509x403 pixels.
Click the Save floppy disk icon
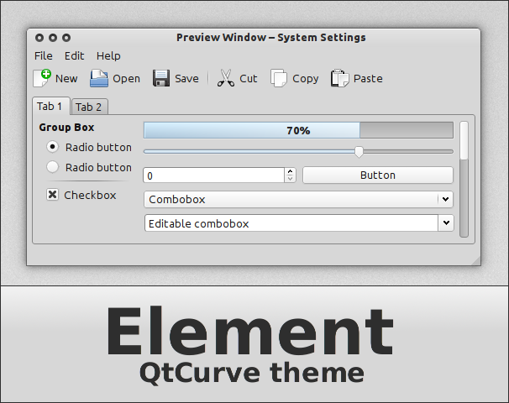161,78
